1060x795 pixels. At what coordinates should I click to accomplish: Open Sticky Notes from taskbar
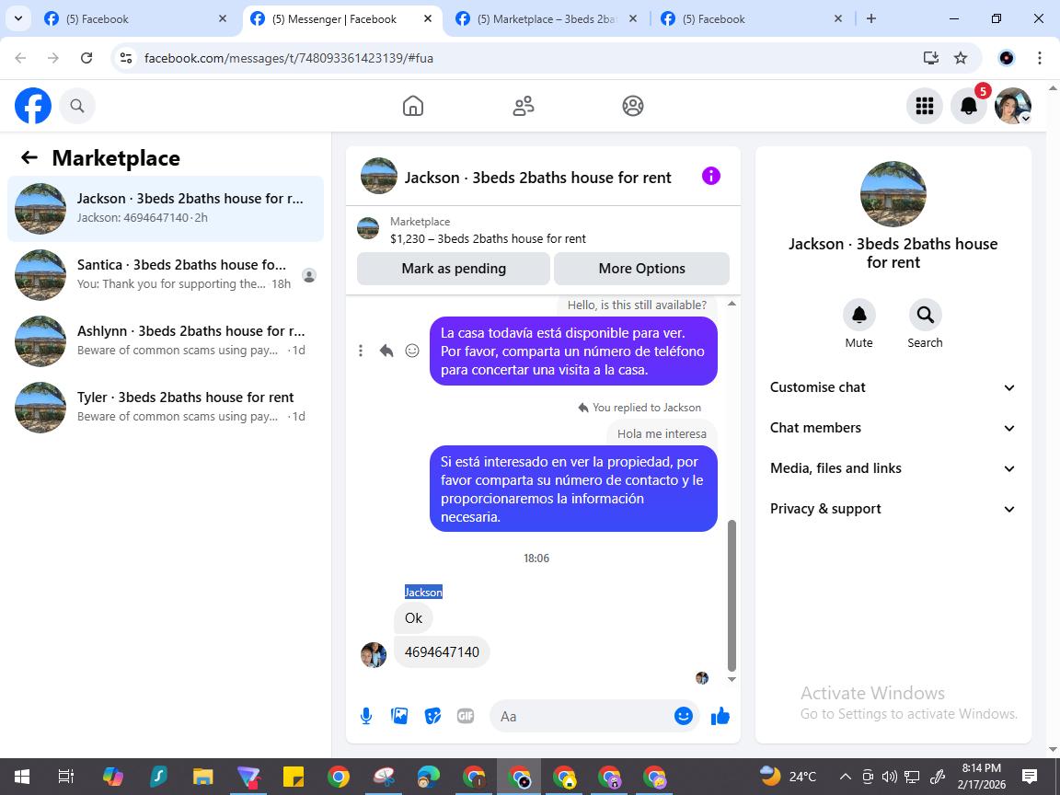[294, 776]
